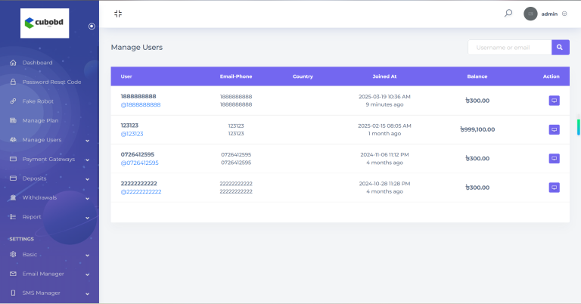This screenshot has width=581, height=304.
Task: Go to Dashboard in sidebar
Action: tap(37, 63)
